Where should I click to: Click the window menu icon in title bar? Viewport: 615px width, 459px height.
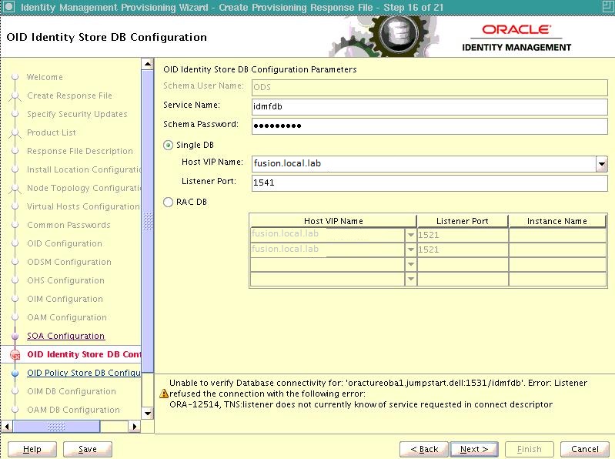8,7
